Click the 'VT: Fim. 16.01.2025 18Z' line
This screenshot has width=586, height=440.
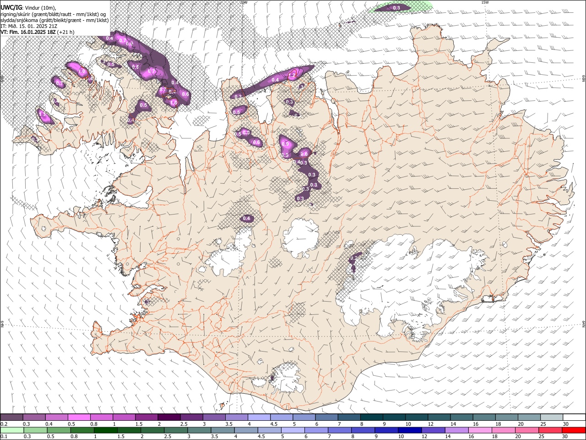(28, 32)
